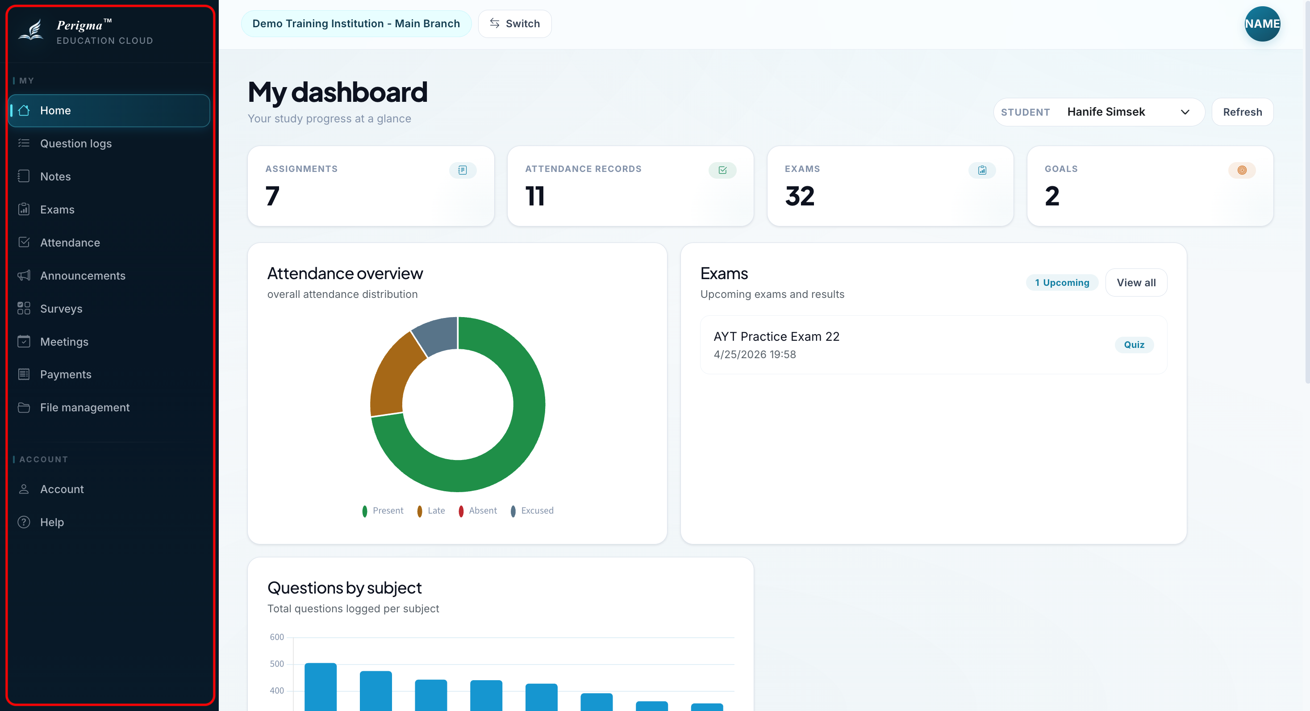Toggle the Excused legend item

[532, 510]
